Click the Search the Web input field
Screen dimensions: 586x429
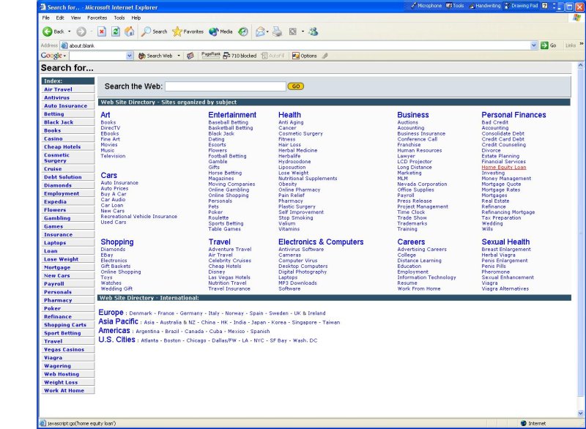226,86
